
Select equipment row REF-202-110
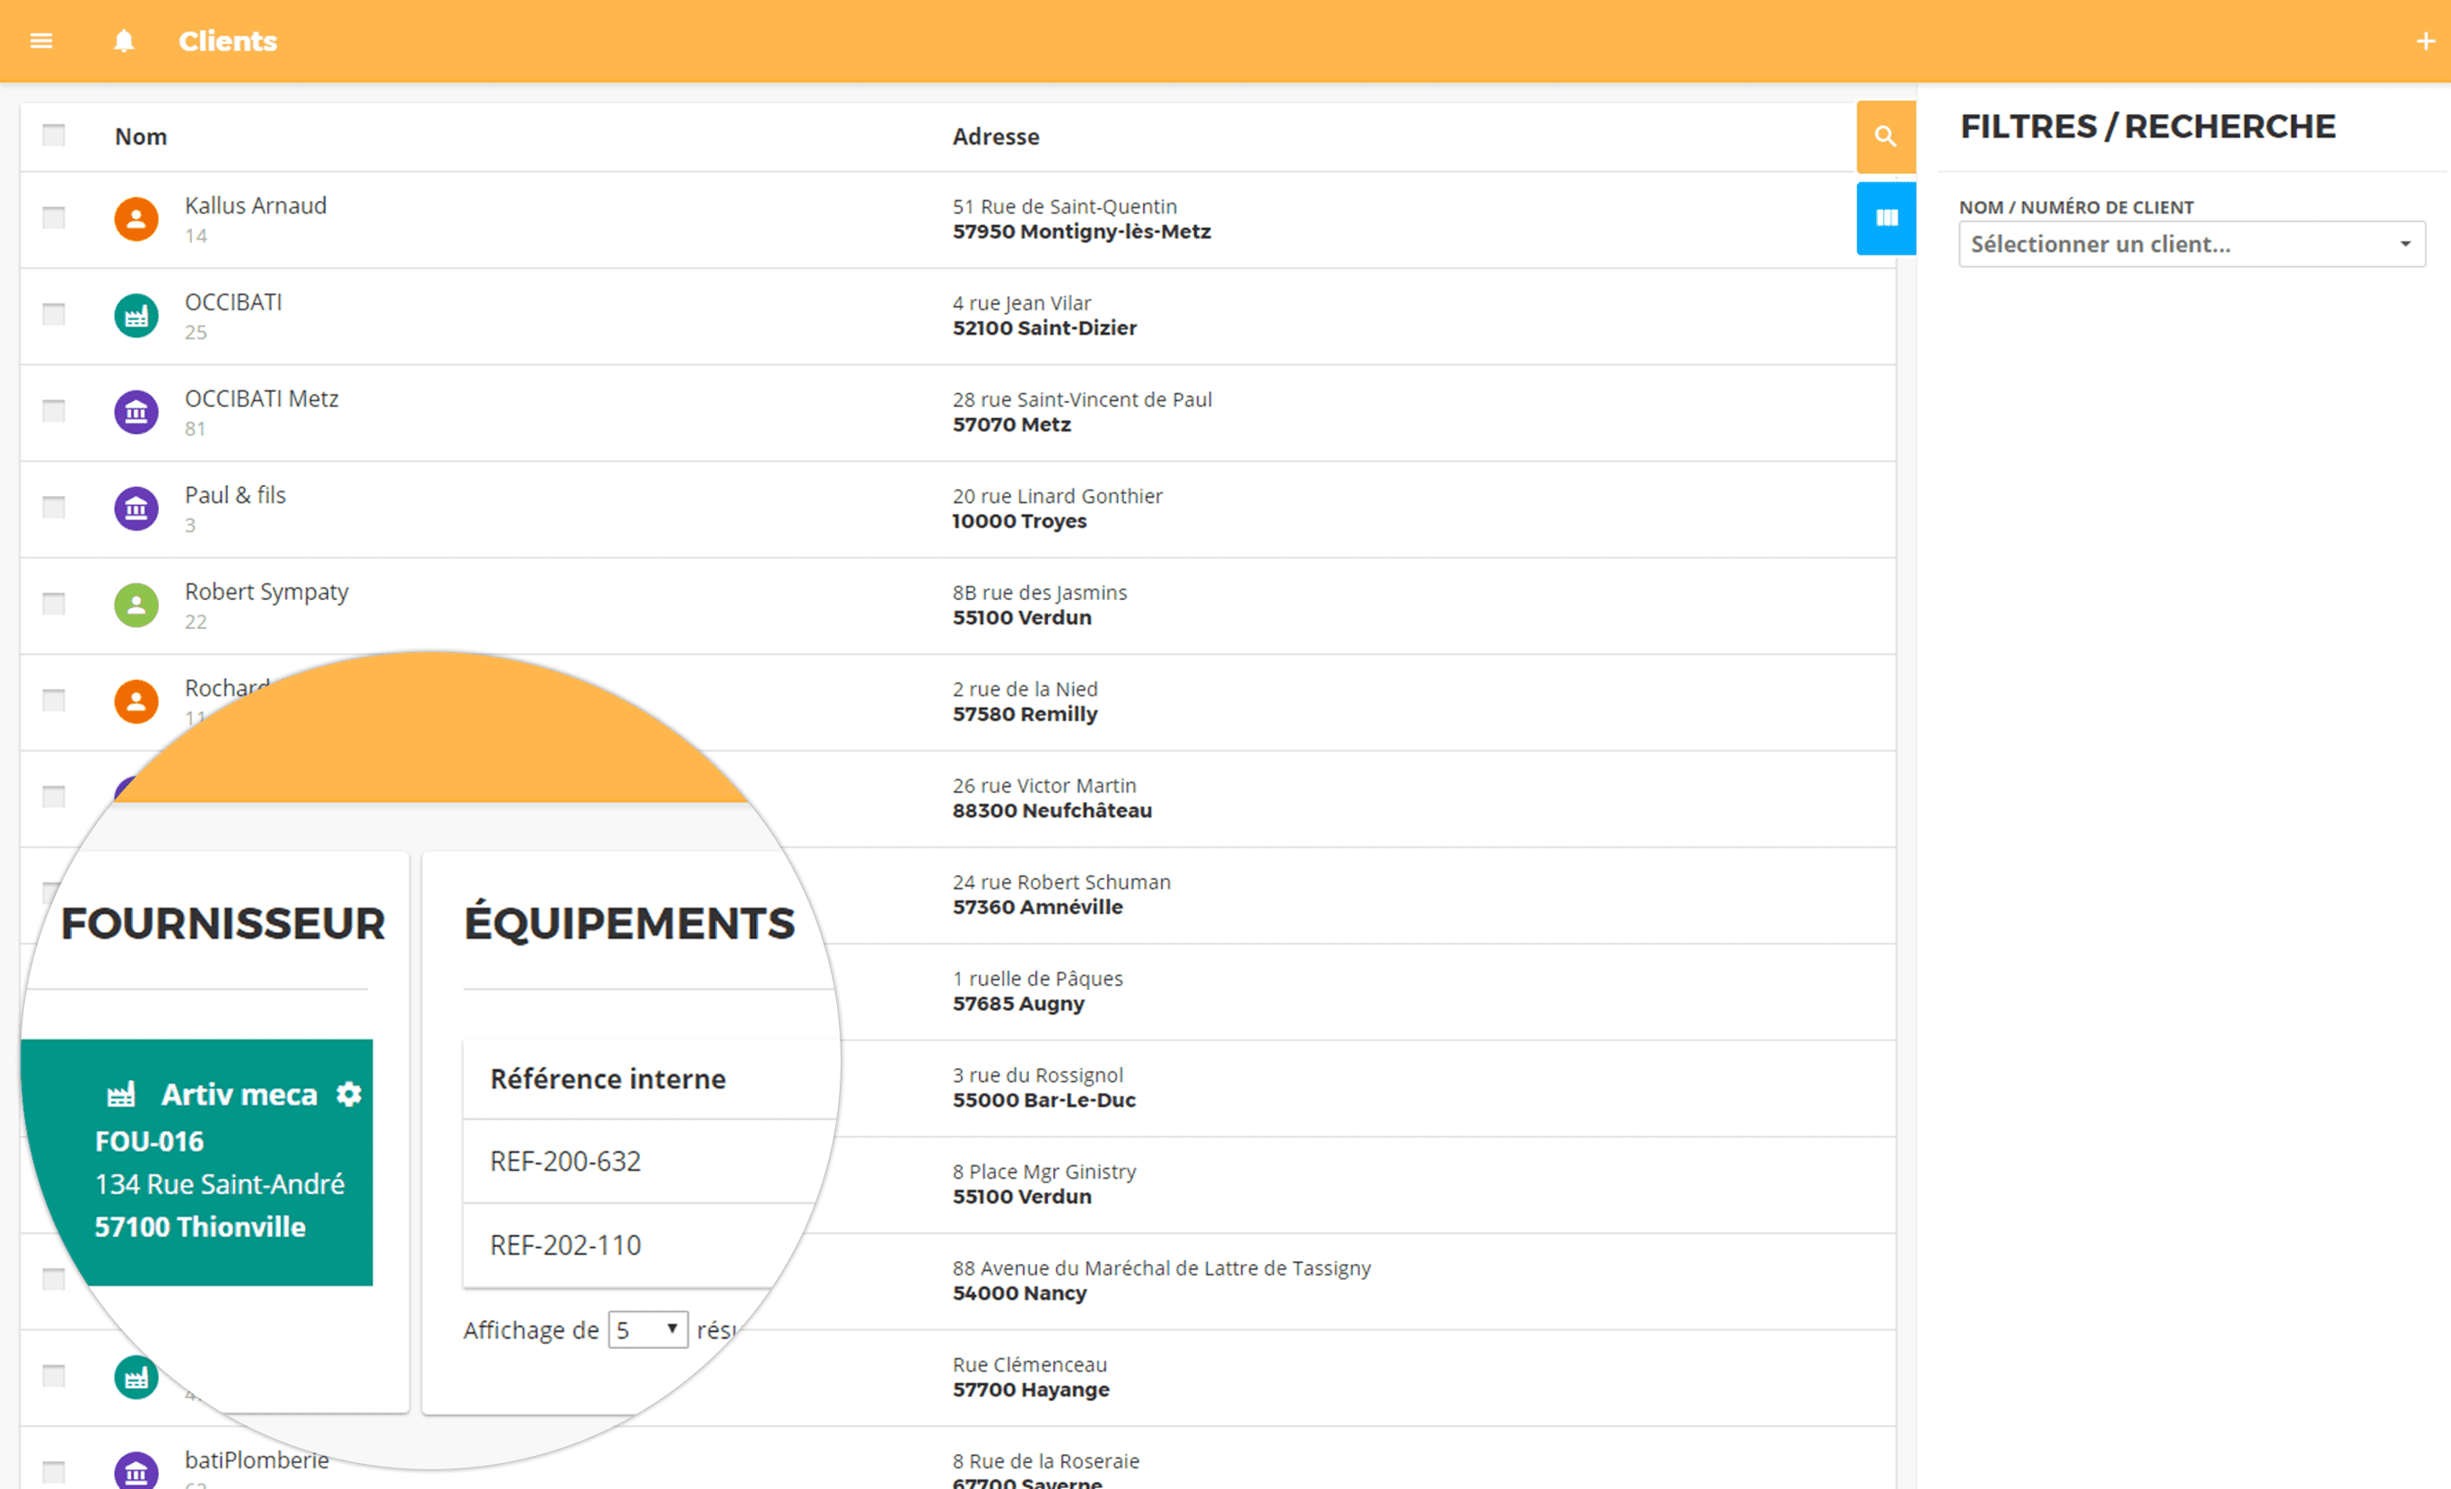[637, 1245]
